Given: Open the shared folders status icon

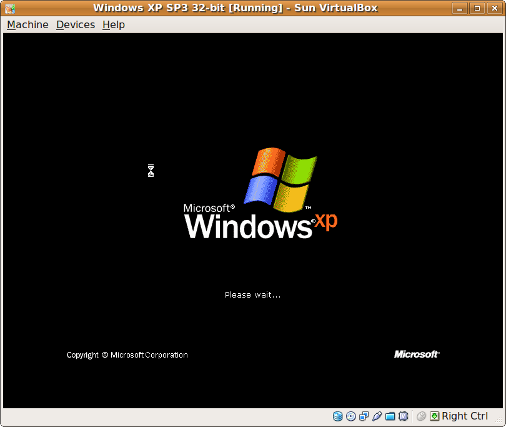Looking at the screenshot, I should 390,416.
